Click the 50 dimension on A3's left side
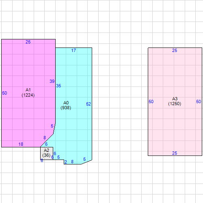The width and height of the screenshot is (203, 203). point(151,101)
